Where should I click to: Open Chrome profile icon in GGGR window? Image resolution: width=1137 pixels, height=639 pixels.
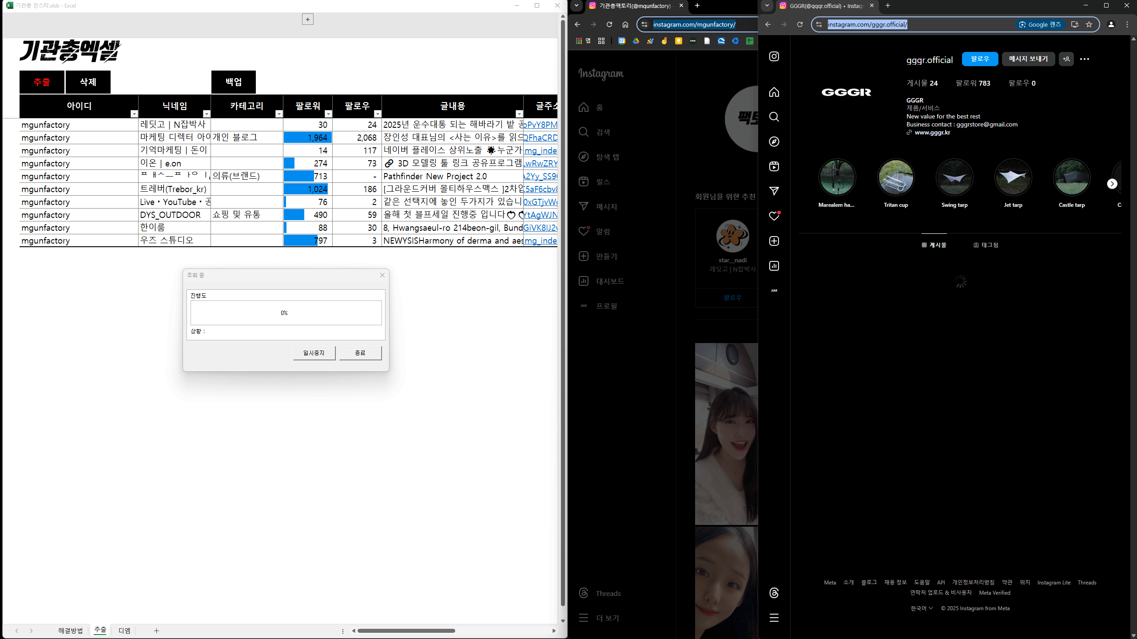pos(1111,24)
